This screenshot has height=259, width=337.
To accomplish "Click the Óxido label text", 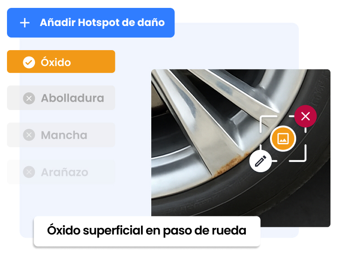I will tap(56, 62).
